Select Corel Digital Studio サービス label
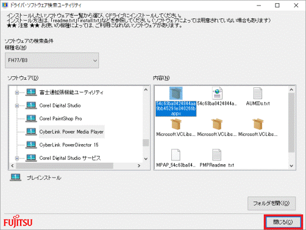This screenshot has width=306, height=230. tap(70, 158)
